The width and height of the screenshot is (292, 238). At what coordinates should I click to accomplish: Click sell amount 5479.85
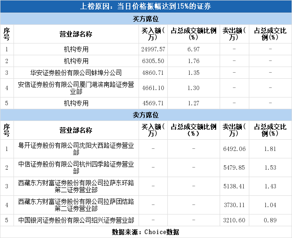click(234, 168)
